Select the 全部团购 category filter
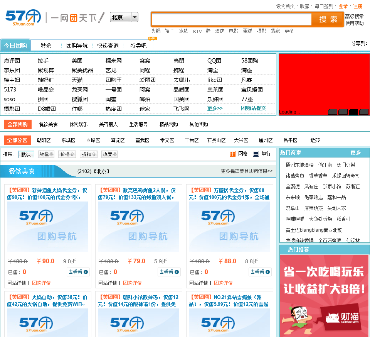 point(18,125)
